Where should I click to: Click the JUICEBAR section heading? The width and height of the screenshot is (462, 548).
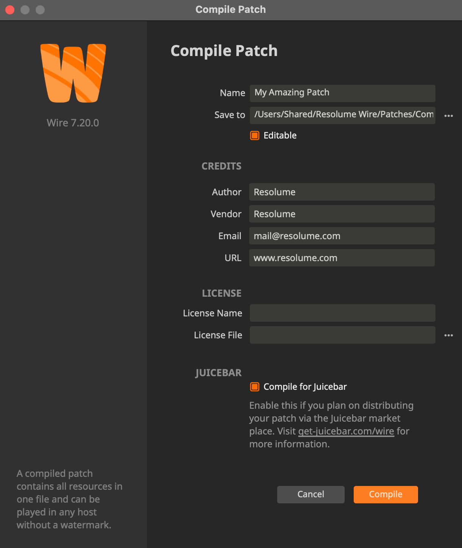click(x=219, y=373)
